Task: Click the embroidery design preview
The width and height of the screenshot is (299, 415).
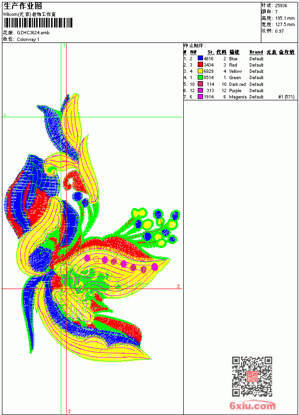Action: (x=92, y=228)
